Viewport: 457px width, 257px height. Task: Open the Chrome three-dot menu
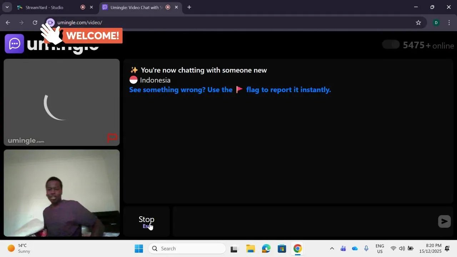coord(449,22)
